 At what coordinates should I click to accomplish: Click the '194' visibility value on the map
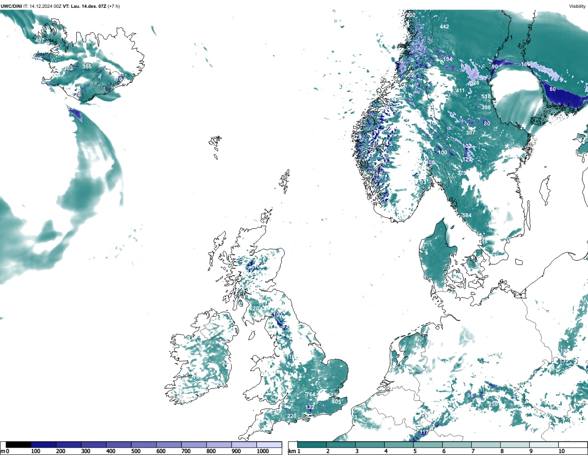(448, 59)
